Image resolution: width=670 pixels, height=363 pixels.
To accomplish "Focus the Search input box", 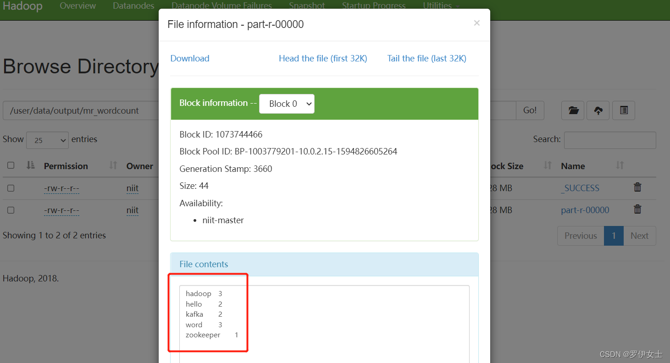I will [610, 140].
